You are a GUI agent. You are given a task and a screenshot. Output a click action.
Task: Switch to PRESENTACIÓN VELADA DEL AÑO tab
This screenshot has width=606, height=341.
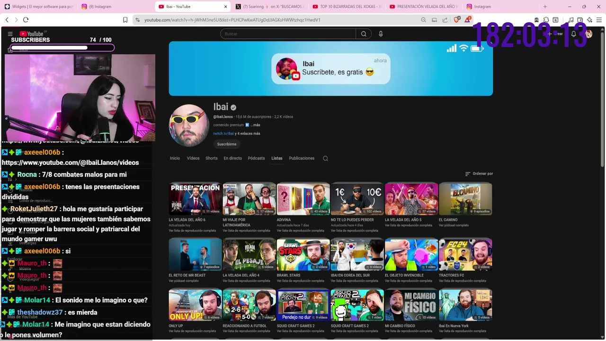424,7
